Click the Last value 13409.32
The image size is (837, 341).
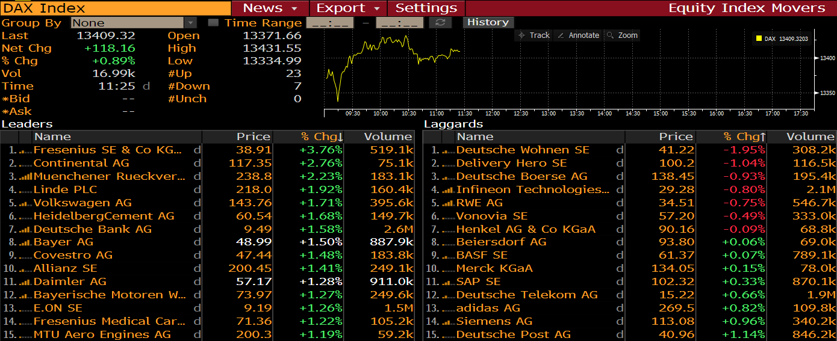pyautogui.click(x=106, y=36)
